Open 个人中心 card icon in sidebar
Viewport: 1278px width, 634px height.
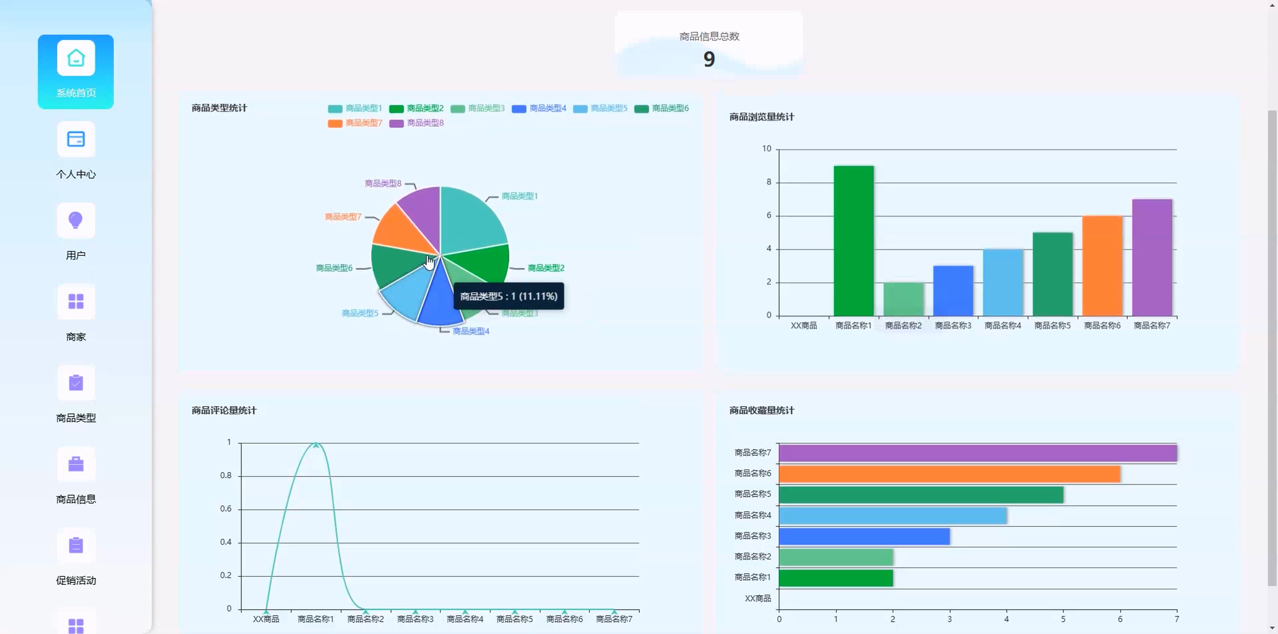[76, 139]
